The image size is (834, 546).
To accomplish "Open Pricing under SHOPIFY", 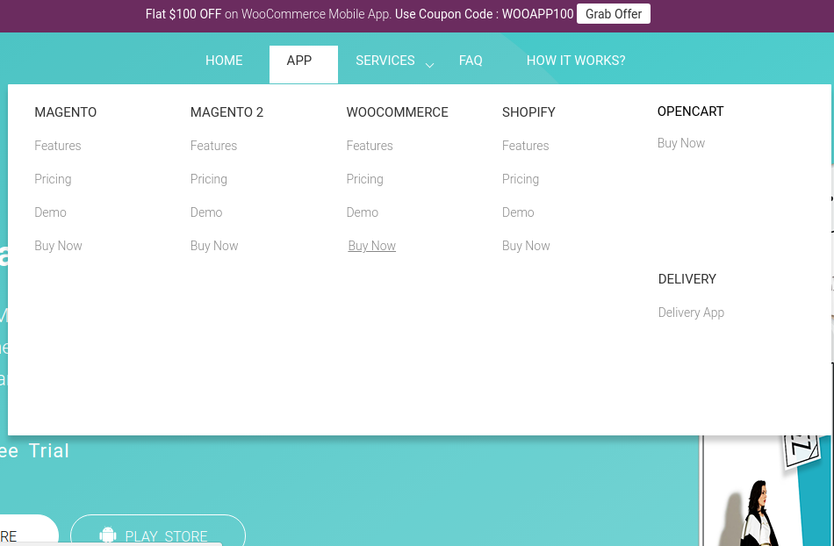I will pyautogui.click(x=521, y=179).
